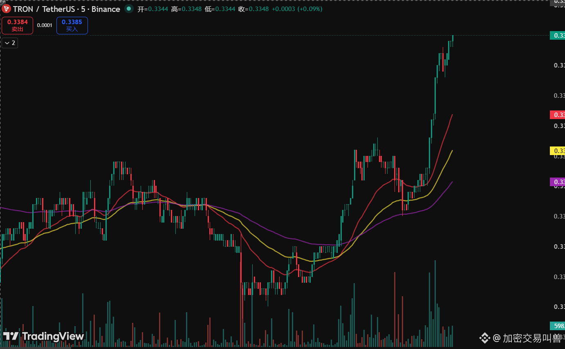The image size is (565, 349).
Task: Click the red 0.3384 卖出 sell button
Action: click(x=17, y=25)
